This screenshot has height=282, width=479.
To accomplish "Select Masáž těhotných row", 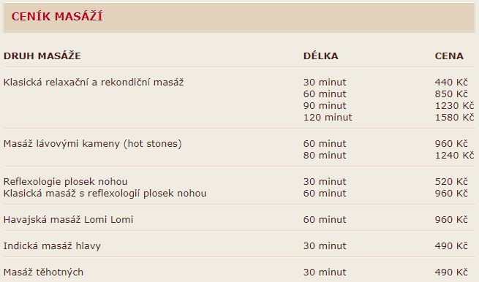I will (238, 273).
